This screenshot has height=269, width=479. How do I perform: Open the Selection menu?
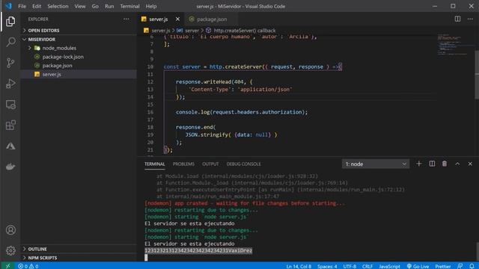[x=58, y=6]
